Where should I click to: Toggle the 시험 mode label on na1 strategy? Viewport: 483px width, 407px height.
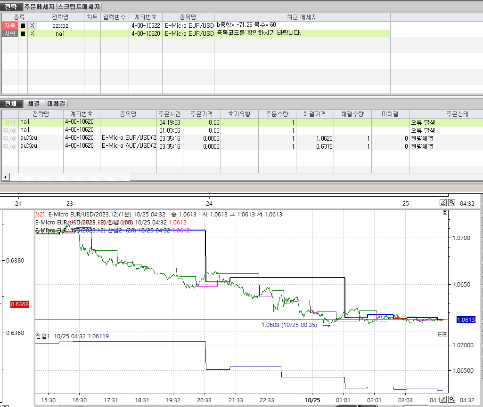[x=9, y=33]
